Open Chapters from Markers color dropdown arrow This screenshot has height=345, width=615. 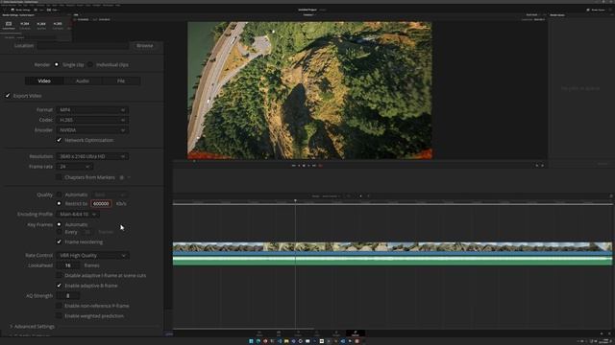[129, 177]
